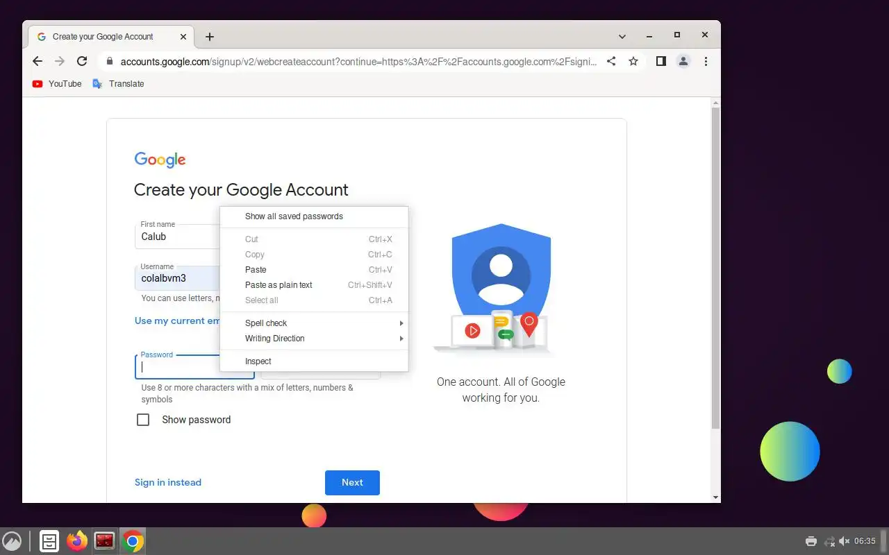Viewport: 889px width, 555px height.
Task: Open the side panel icon
Action: [x=661, y=61]
